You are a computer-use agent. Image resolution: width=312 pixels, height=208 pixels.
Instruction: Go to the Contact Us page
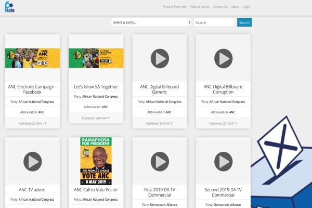(x=220, y=7)
